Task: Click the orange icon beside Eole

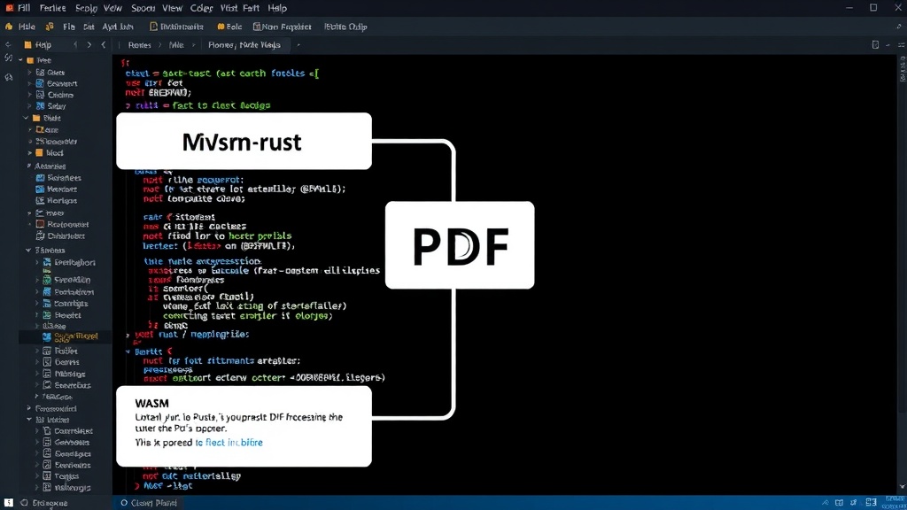Action: (x=221, y=27)
